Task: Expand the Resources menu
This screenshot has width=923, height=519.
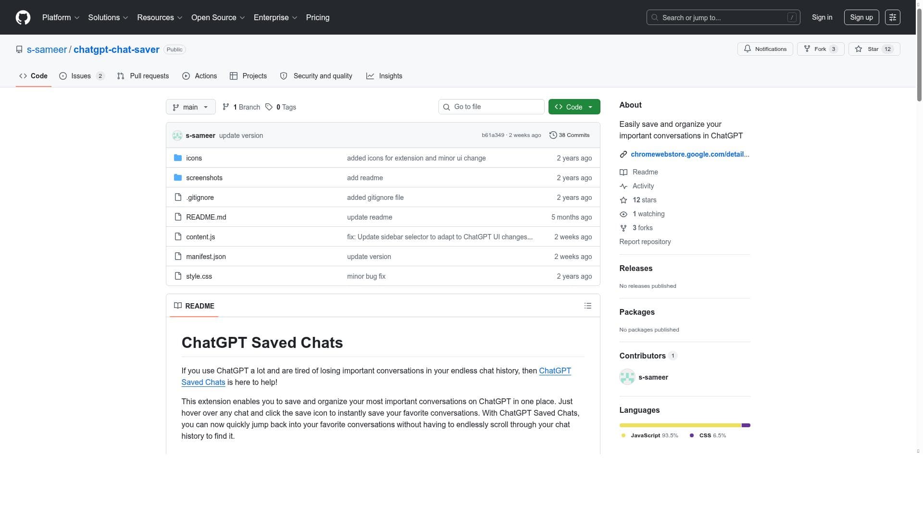Action: 160,17
